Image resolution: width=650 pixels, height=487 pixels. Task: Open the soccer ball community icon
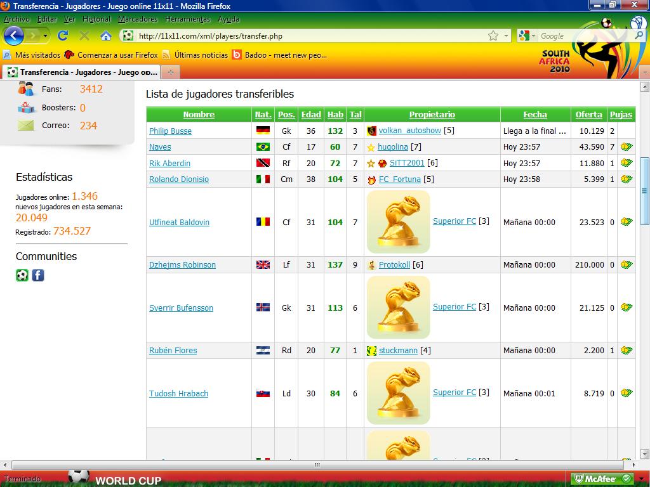22,275
